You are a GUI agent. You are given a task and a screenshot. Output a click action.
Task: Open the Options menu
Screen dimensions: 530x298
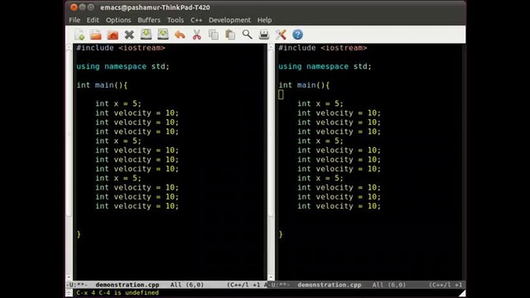pos(118,20)
